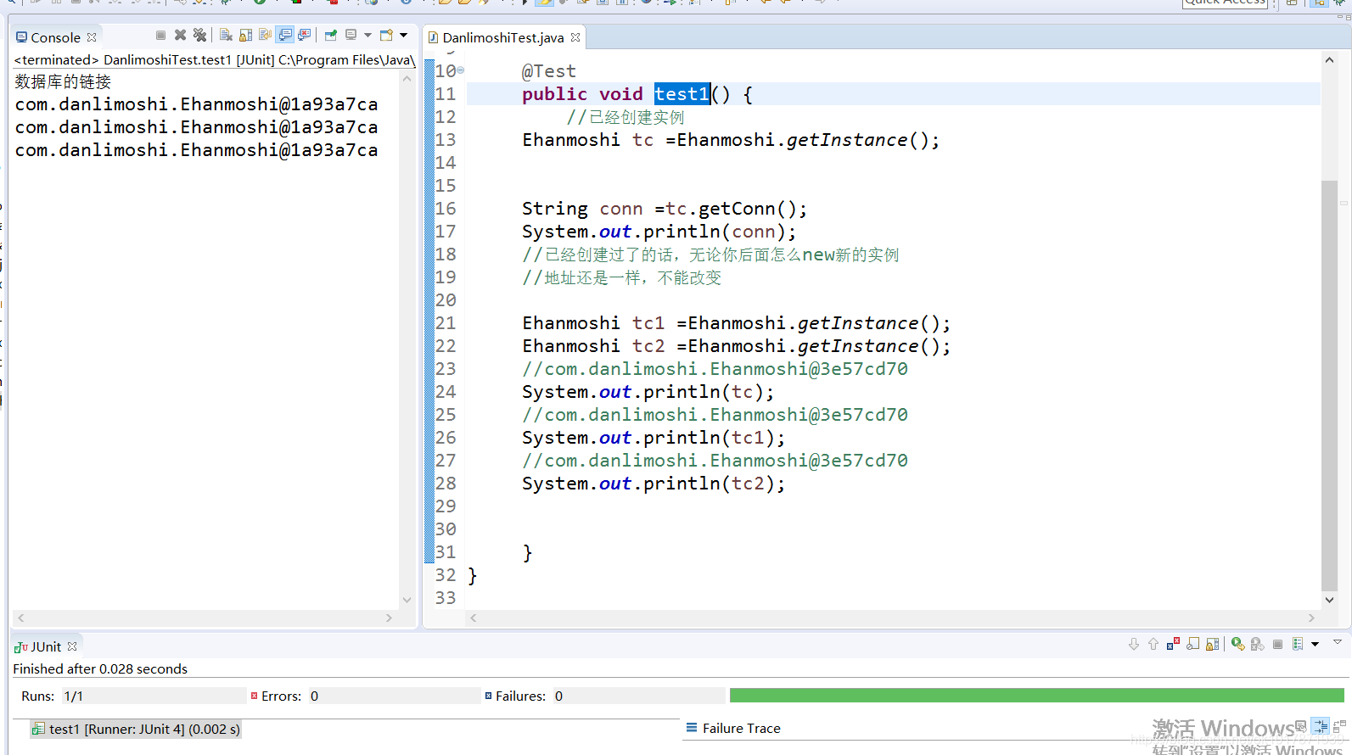Toggle Show Console on standard error change
Screen dimensions: 1352x755
coord(304,35)
